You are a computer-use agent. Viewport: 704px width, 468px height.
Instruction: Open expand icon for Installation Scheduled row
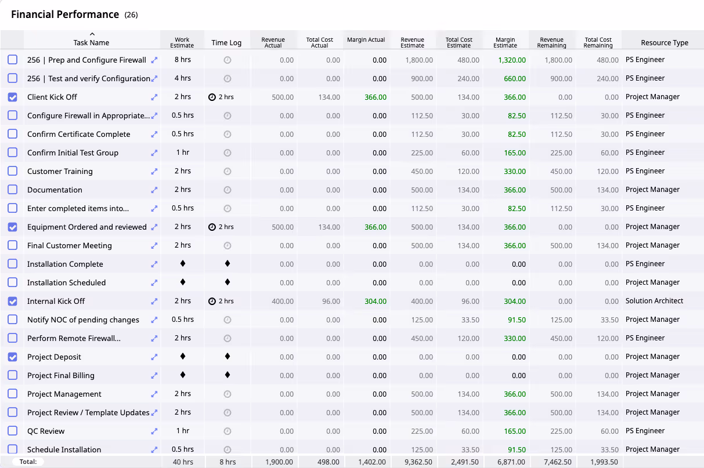154,283
